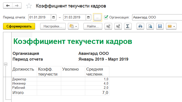Open calendar for the period start date
Image resolution: width=182 pixels, height=102 pixels.
(x=54, y=17)
